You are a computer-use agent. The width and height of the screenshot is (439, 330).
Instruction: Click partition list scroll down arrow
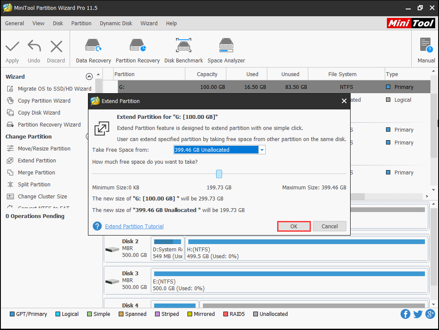pyautogui.click(x=433, y=190)
